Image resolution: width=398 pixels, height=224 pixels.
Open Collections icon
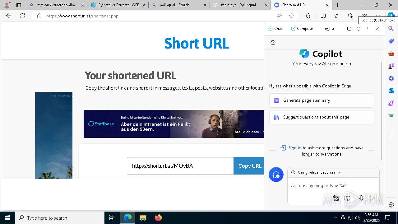point(351,16)
